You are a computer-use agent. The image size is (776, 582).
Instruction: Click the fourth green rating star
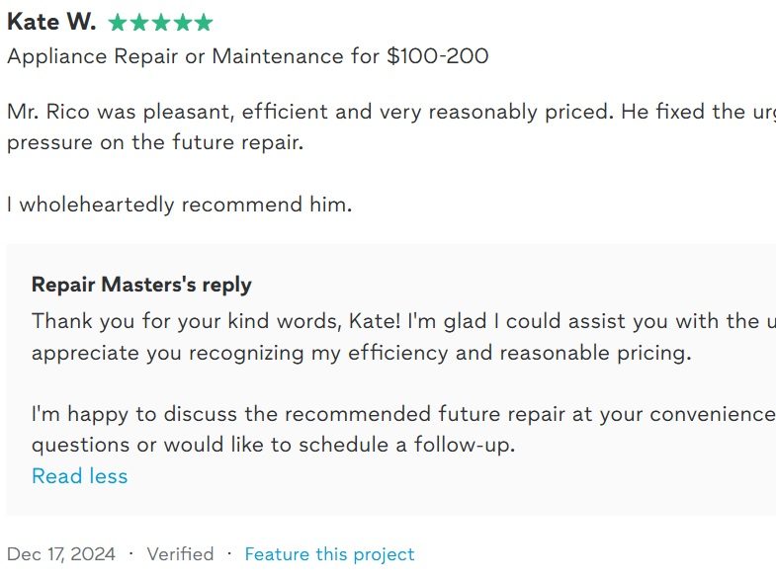pyautogui.click(x=182, y=23)
